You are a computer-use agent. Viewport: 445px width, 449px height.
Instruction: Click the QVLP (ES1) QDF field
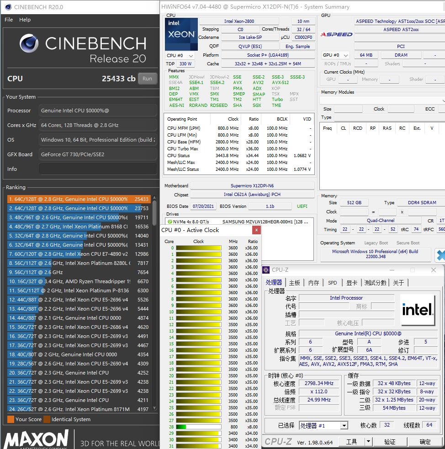(250, 47)
